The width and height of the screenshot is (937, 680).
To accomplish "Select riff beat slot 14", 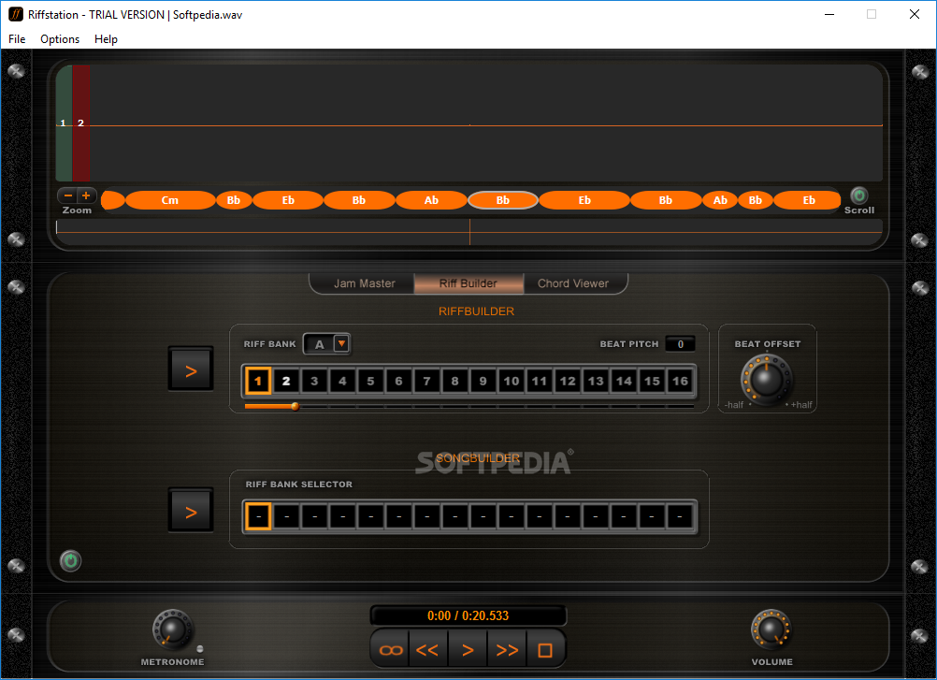I will 624,381.
